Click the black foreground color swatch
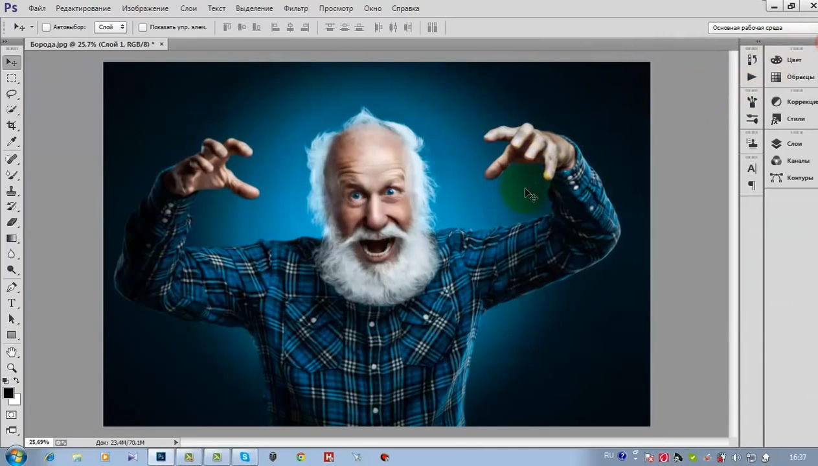Screen dimensions: 818x466 [8, 393]
